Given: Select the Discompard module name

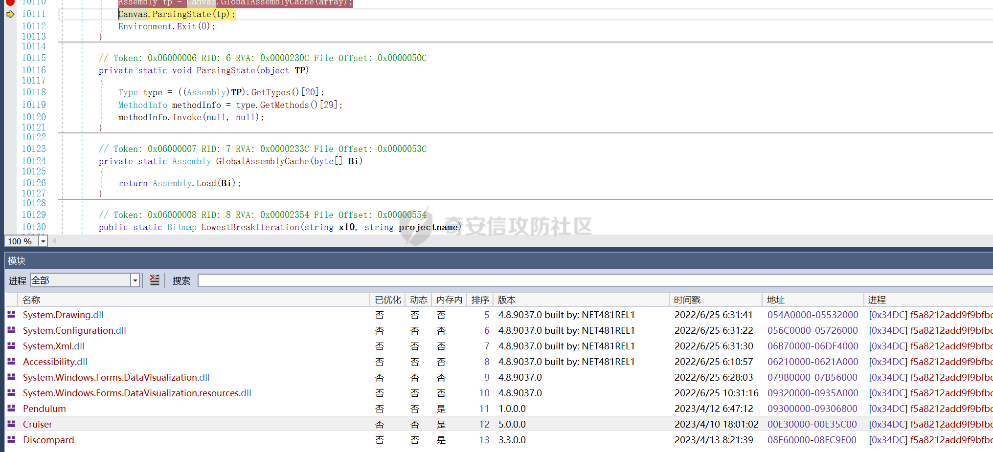Looking at the screenshot, I should [48, 440].
